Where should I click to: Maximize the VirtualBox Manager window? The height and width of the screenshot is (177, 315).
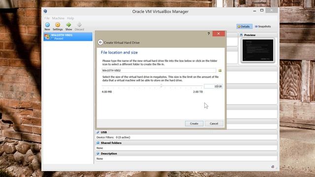click(262, 10)
